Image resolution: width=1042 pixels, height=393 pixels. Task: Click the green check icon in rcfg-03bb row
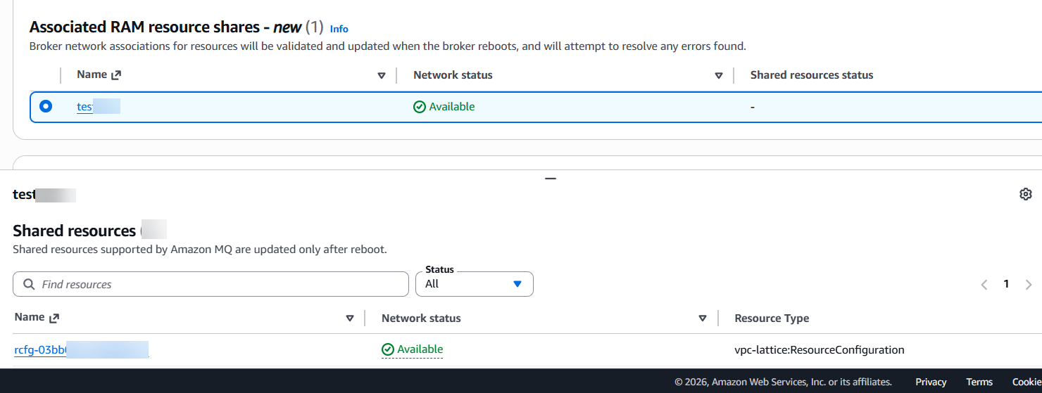click(x=388, y=349)
